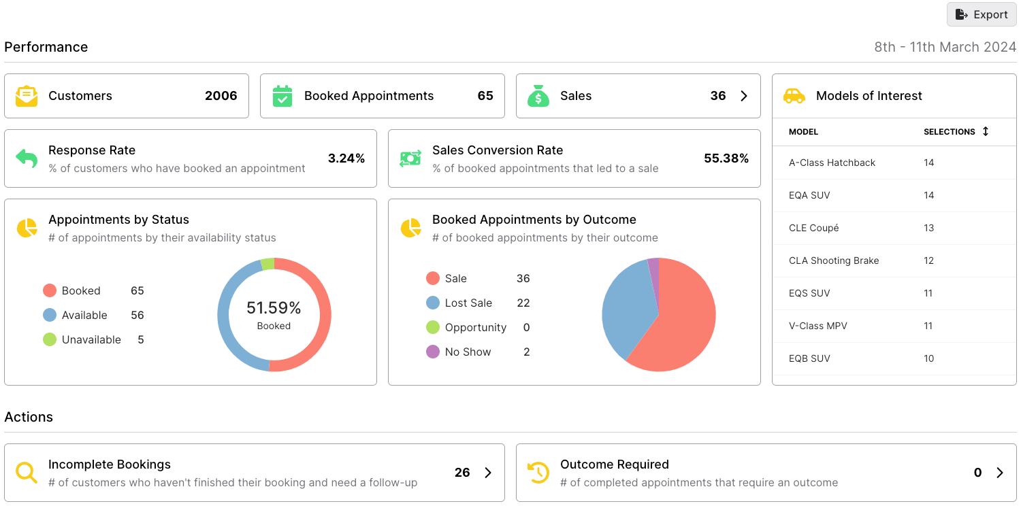Viewport: 1021px width, 506px height.
Task: Click the green money bag Sales icon
Action: pos(538,96)
